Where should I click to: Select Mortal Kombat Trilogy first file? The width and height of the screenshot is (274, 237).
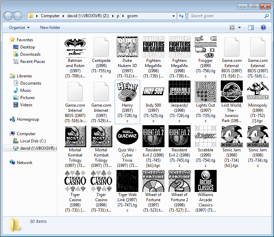point(75,147)
